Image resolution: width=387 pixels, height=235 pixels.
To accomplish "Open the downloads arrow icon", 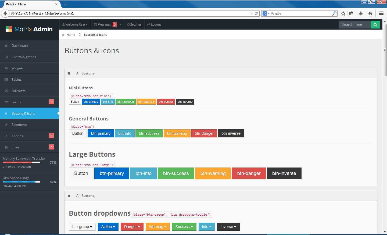I will click(361, 13).
